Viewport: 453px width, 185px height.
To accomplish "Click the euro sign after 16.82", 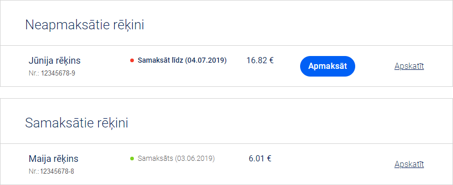I will click(271, 60).
